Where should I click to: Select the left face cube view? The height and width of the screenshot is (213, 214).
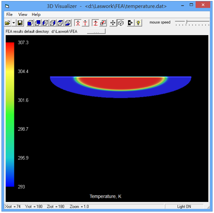point(45,23)
